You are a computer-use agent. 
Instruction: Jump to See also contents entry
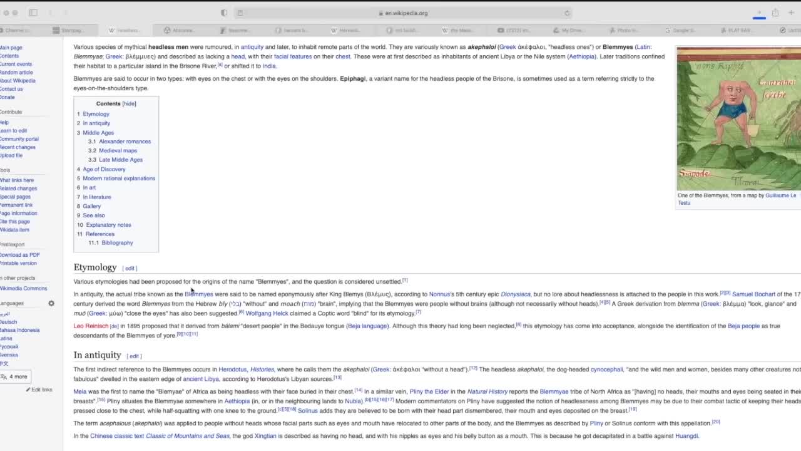coord(94,215)
